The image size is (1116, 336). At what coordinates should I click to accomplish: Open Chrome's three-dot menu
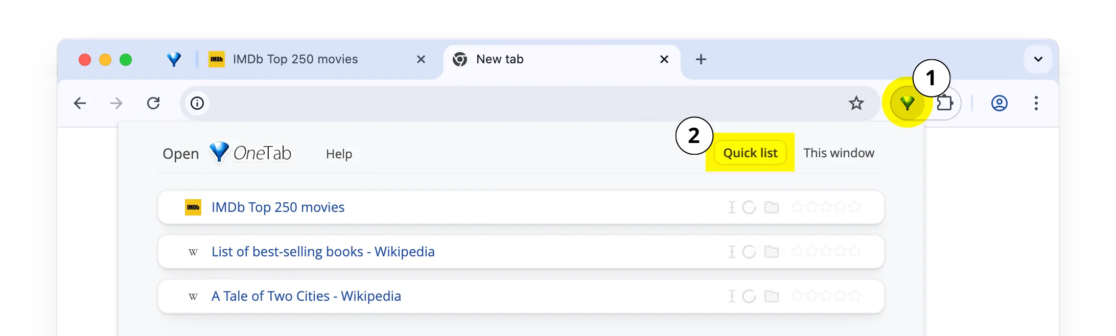coord(1036,104)
